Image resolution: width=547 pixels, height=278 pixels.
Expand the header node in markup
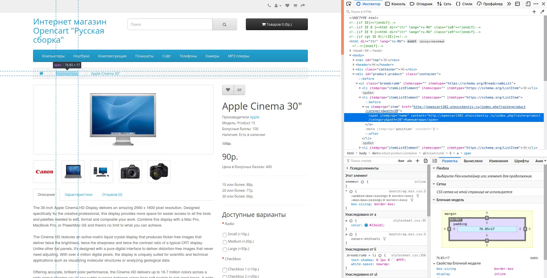[353, 65]
